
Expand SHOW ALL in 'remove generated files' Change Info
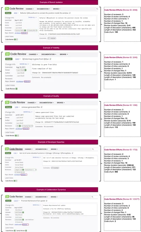[28, 112]
